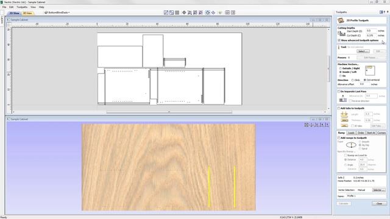
Task: Click fifth icon in the view toolbar
Action: (190, 12)
